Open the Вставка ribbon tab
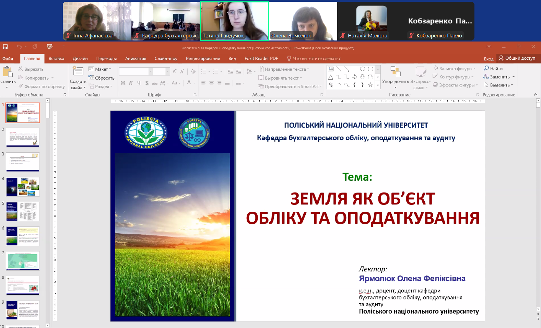Image resolution: width=541 pixels, height=328 pixels. [56, 59]
